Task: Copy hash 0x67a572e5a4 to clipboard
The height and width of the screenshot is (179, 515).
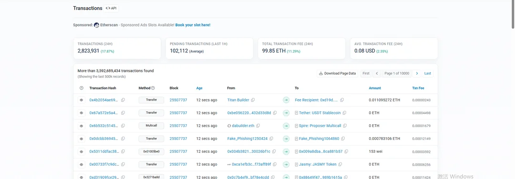Action: tap(123, 113)
